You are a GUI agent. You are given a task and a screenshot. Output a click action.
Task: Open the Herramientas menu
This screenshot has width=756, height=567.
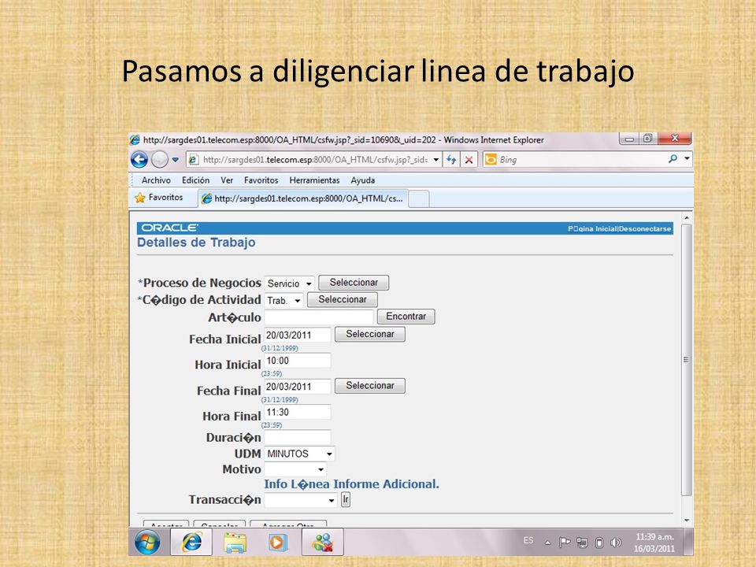click(x=314, y=180)
